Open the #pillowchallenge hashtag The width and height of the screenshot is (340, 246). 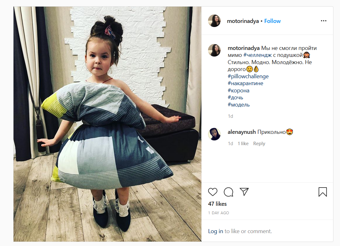[x=248, y=76]
